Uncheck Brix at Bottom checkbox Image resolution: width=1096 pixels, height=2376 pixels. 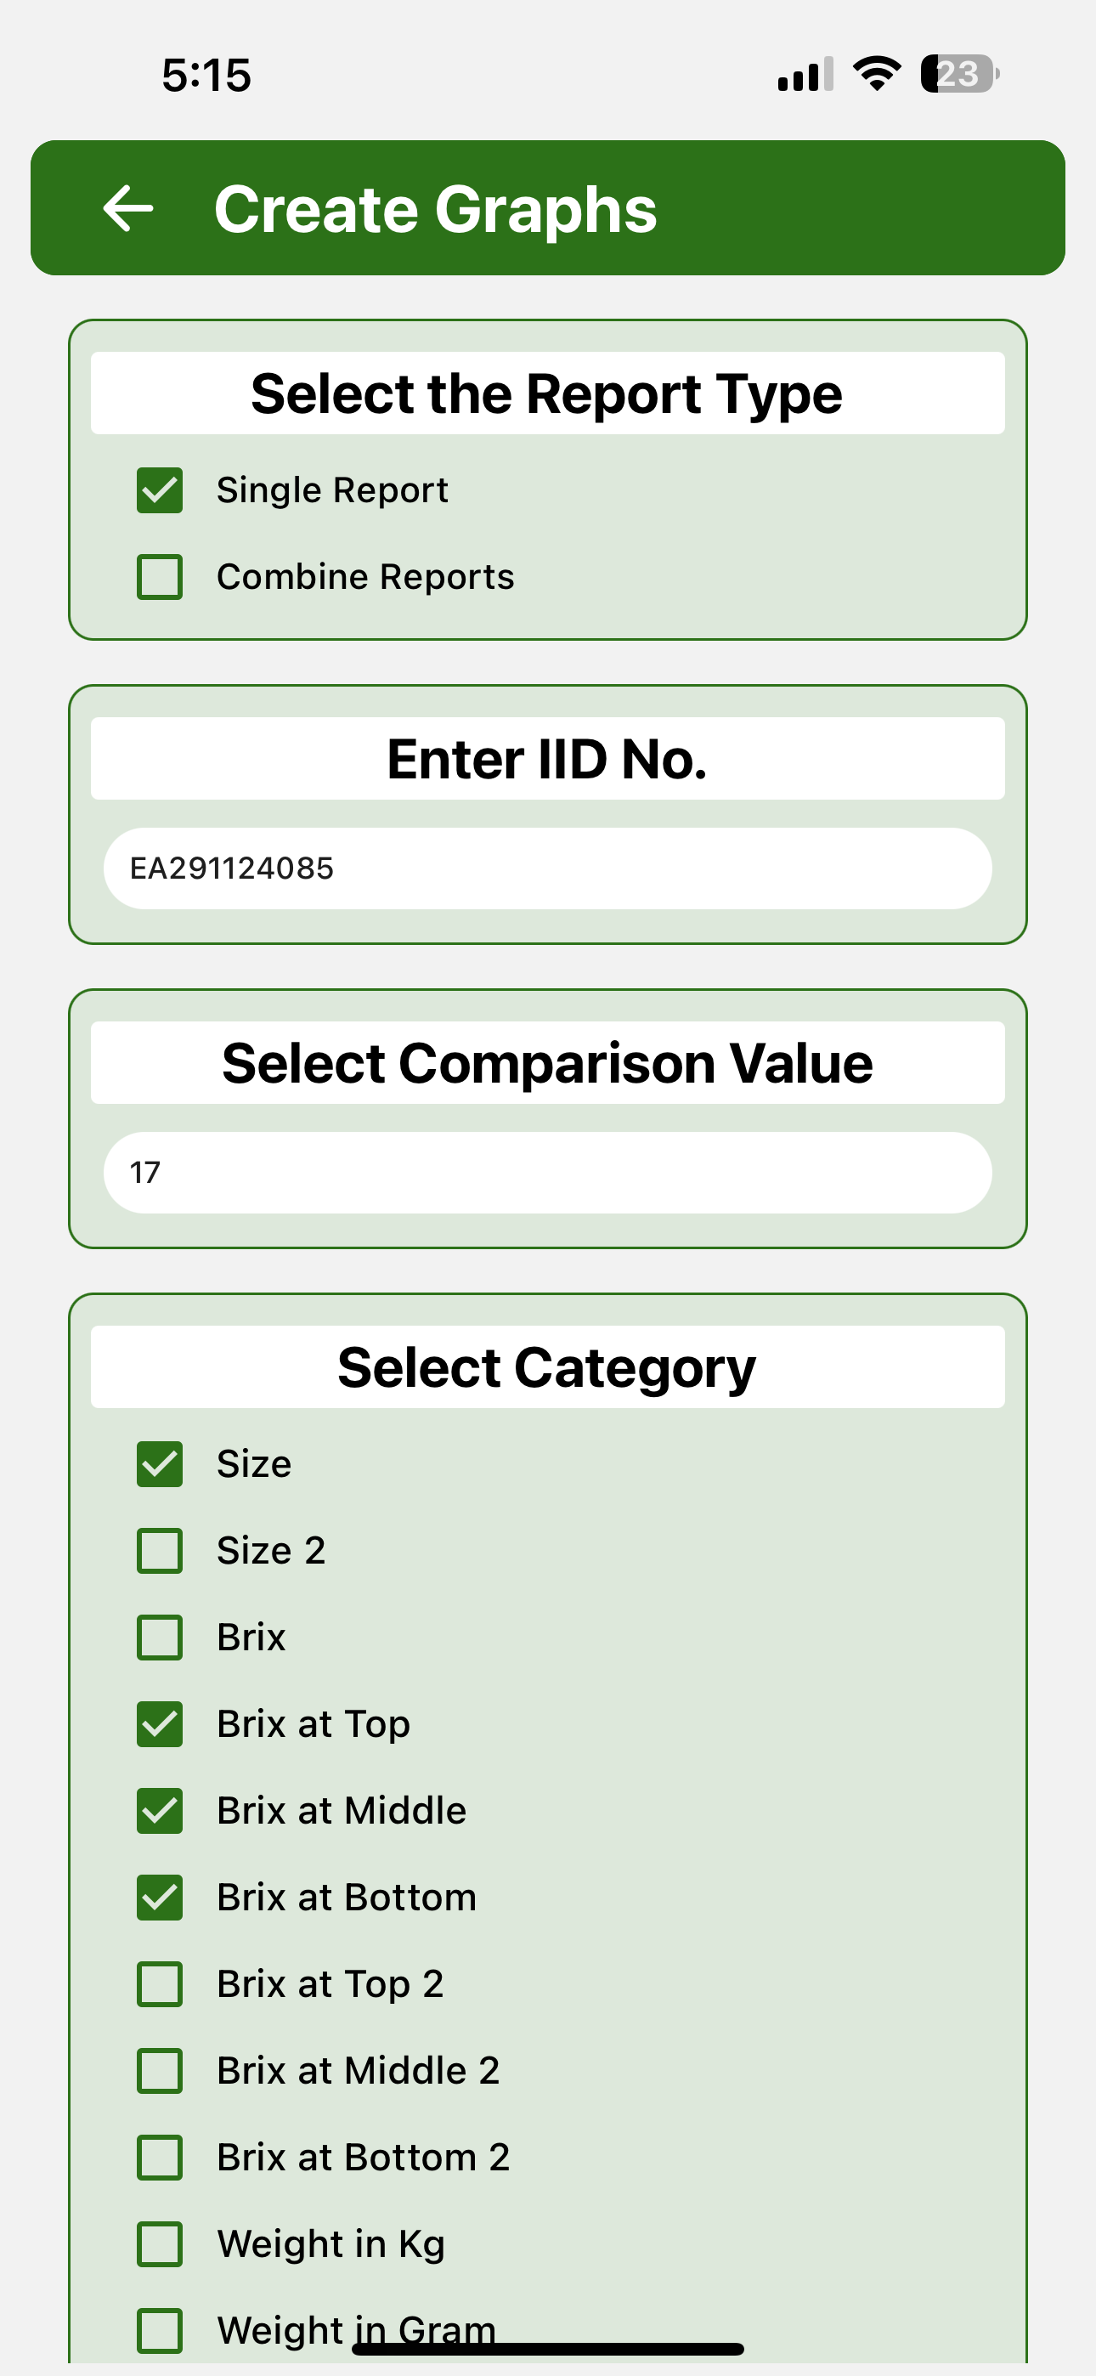(160, 1898)
